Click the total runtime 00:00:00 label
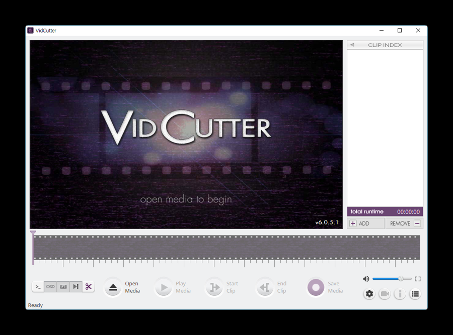The image size is (453, 335). tap(385, 211)
